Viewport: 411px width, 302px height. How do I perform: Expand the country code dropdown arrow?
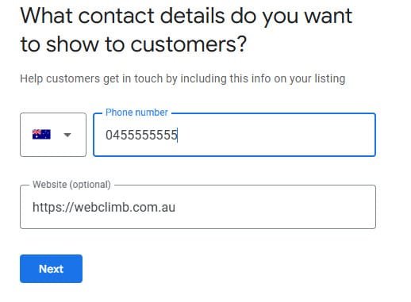pos(67,135)
